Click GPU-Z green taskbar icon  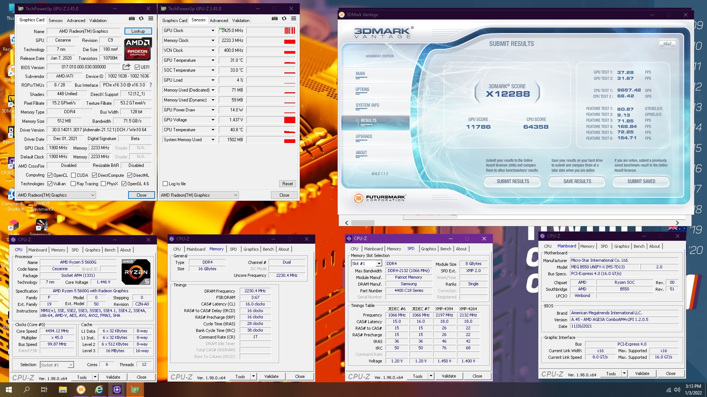pyautogui.click(x=135, y=390)
